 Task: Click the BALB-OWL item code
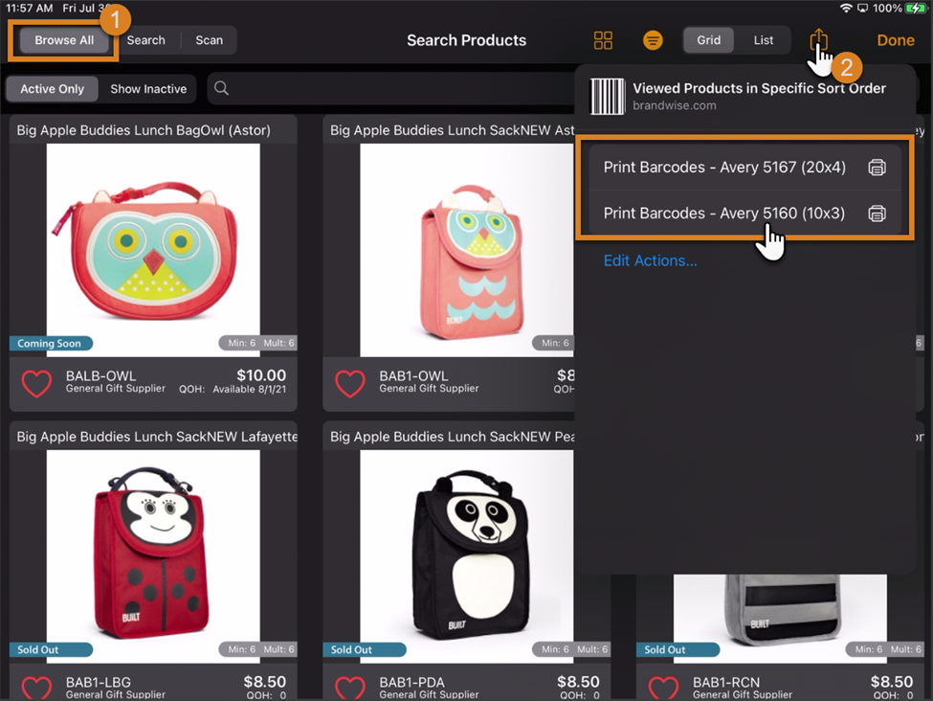point(100,375)
